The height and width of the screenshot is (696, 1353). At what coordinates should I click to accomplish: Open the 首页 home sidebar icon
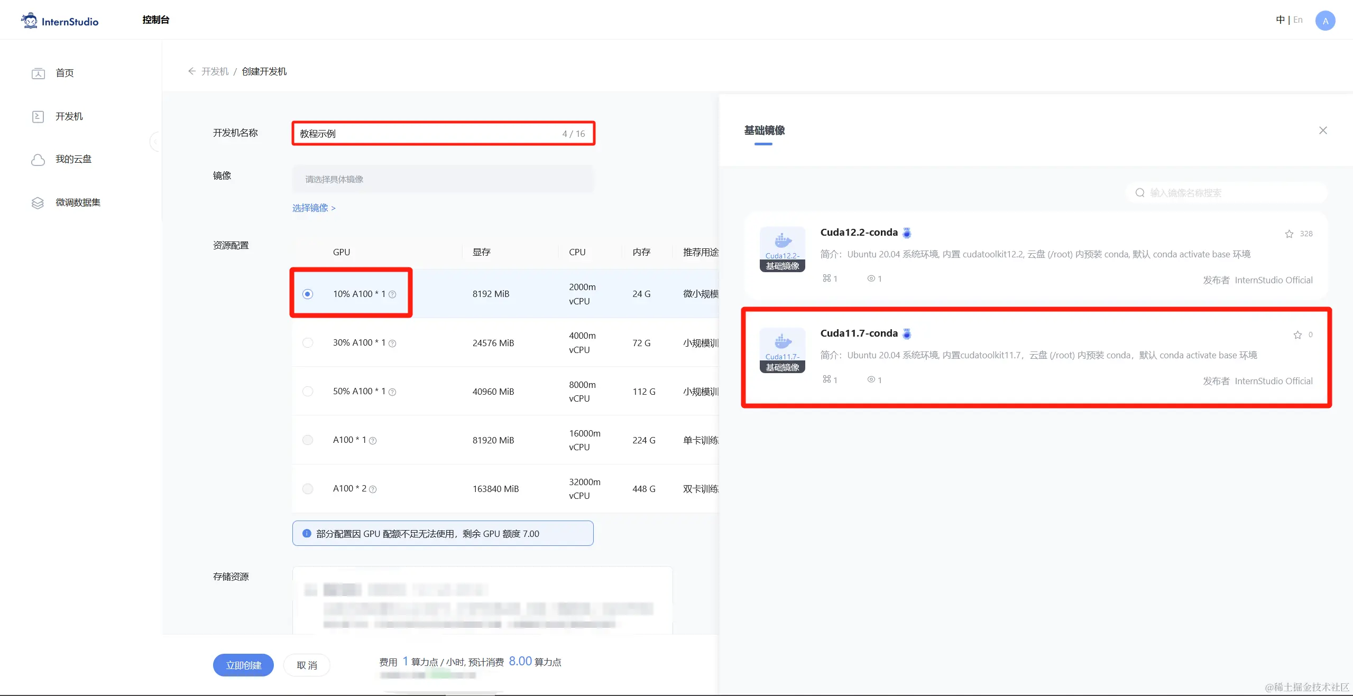38,73
